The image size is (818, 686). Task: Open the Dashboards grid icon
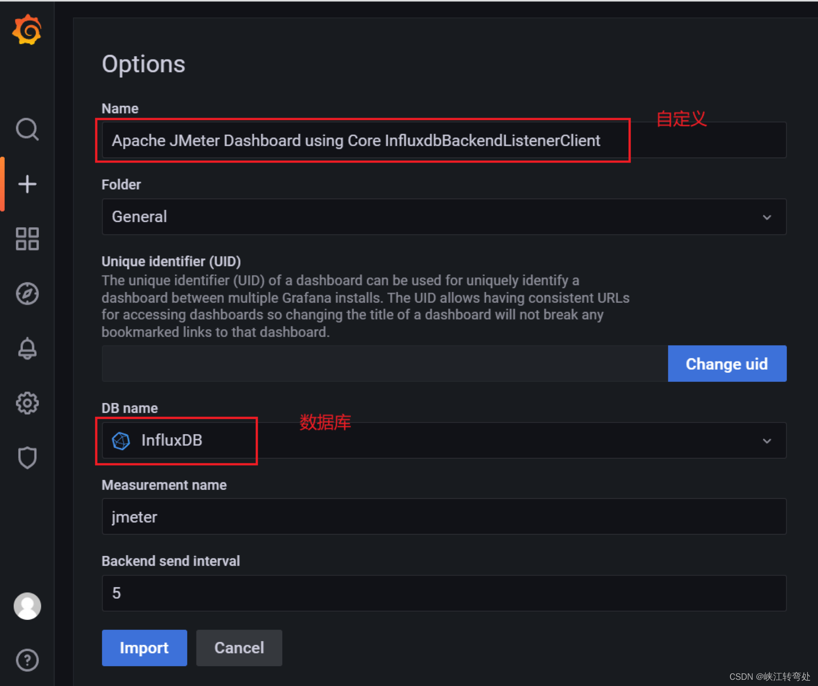27,239
